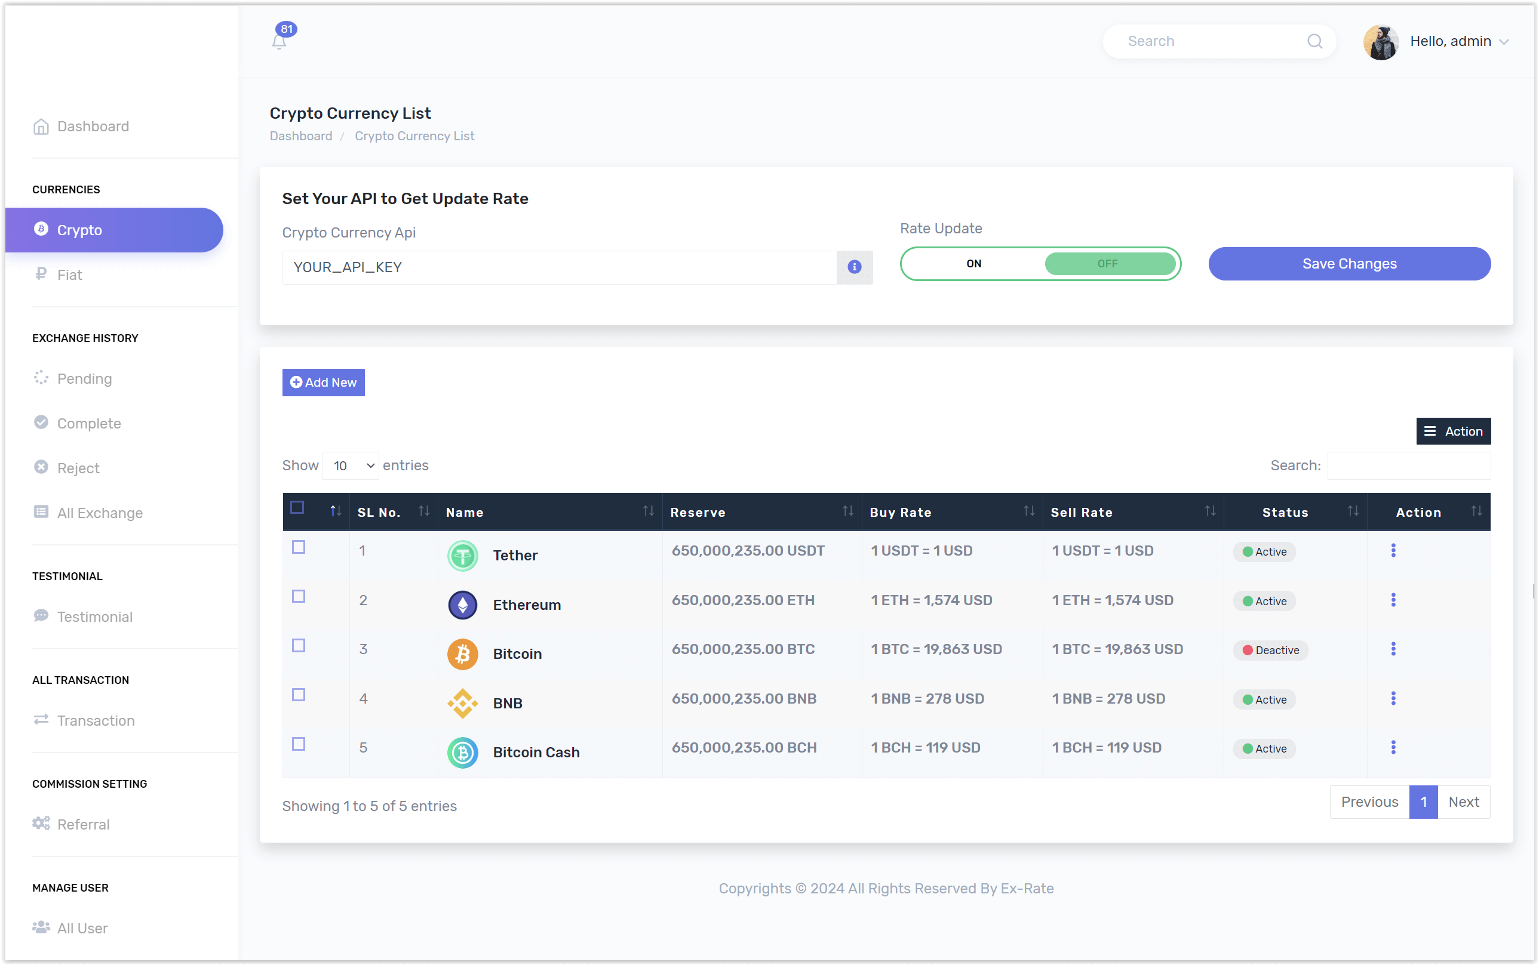Open the Pending exchange history icon
This screenshot has width=1539, height=965.
40,378
